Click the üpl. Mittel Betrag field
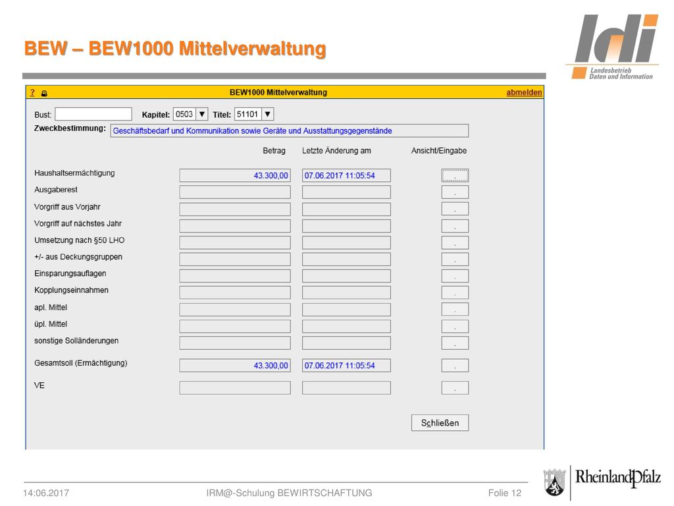The width and height of the screenshot is (674, 506). tap(235, 326)
